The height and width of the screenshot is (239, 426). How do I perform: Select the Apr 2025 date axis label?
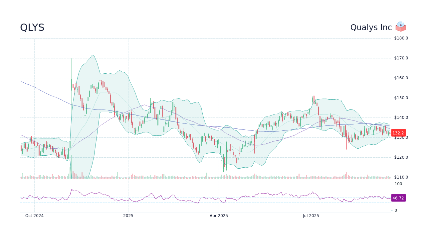[219, 215]
